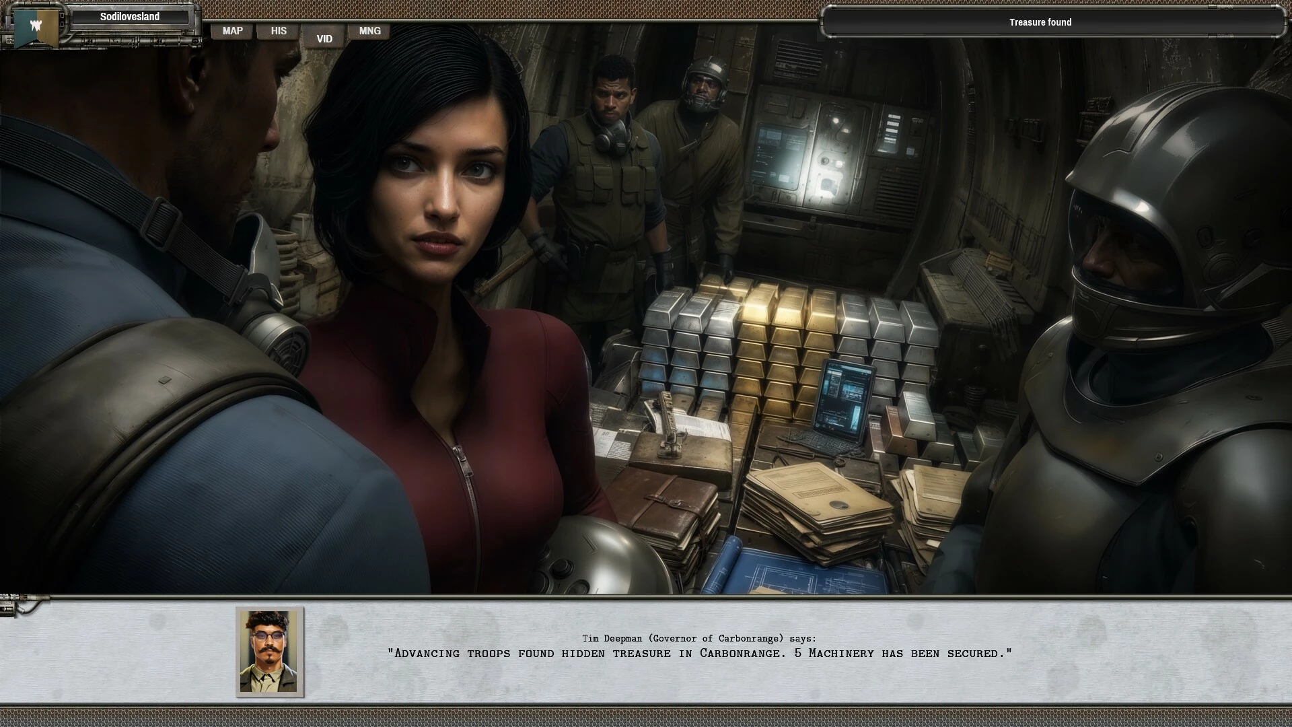
Task: Click the hidden treasure message text
Action: point(699,654)
